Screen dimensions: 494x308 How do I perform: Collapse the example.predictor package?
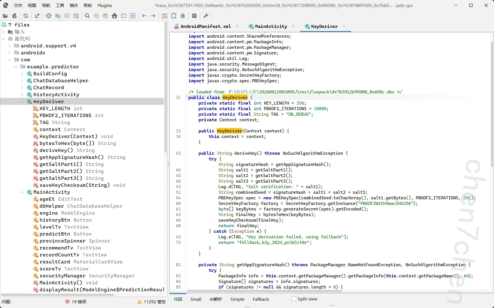(x=16, y=67)
